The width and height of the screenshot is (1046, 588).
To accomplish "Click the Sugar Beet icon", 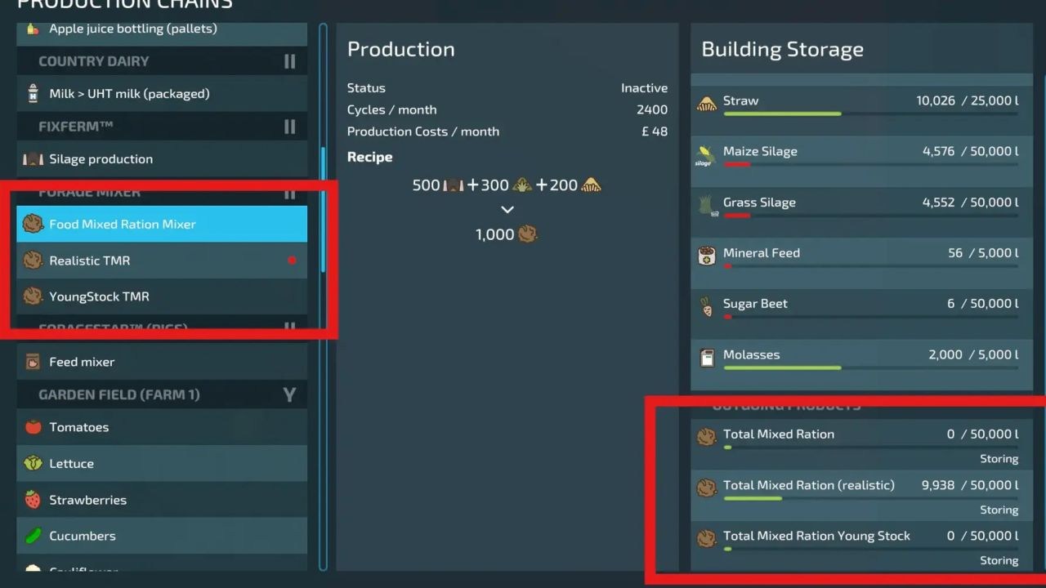I will pyautogui.click(x=707, y=307).
